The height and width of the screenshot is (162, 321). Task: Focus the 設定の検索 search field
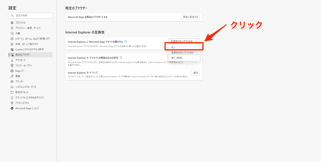(x=30, y=15)
